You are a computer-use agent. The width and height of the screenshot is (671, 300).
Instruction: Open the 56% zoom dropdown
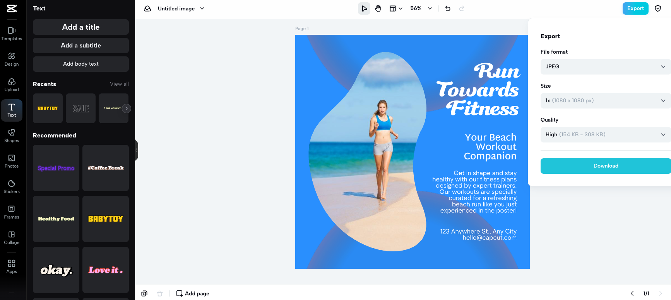[421, 8]
